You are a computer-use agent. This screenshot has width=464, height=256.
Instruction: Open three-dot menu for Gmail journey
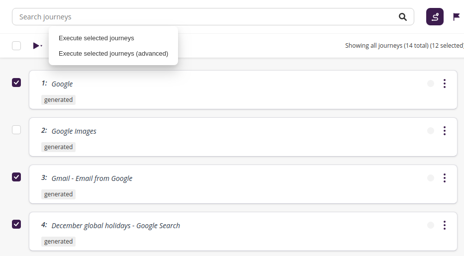click(x=444, y=178)
